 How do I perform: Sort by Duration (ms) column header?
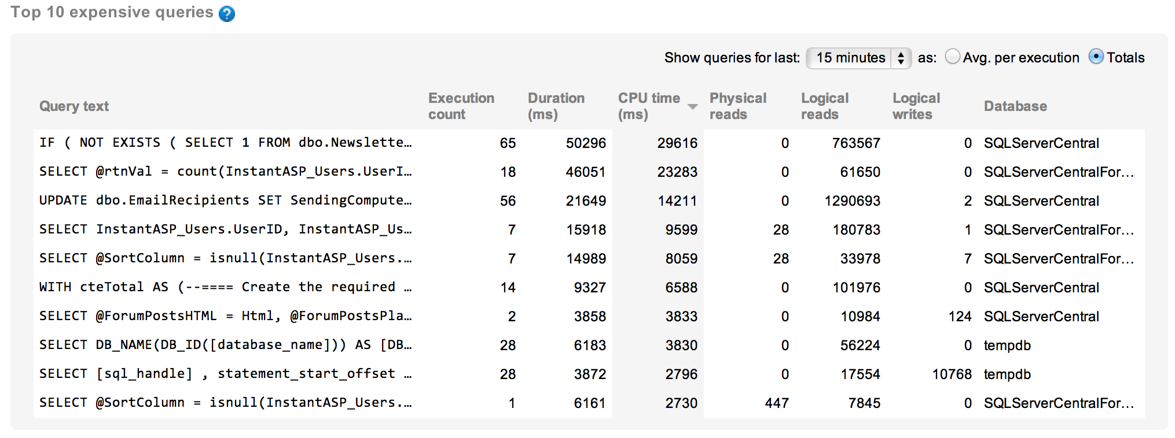point(556,106)
